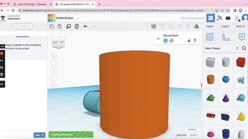Screen dimensions: 248x139
Task: Open the lesson step 7/10 dropdown
Action: [22, 26]
